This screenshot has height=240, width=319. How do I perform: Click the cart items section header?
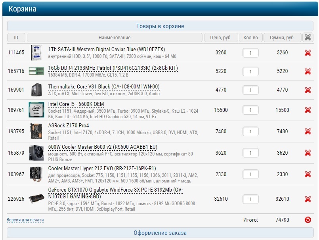coord(160,26)
